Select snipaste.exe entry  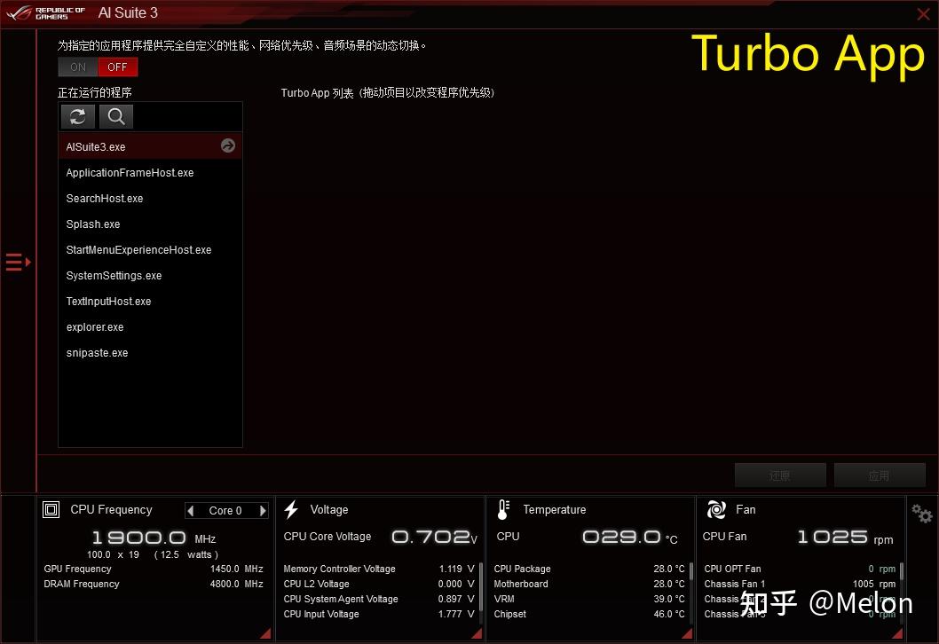[x=150, y=352]
